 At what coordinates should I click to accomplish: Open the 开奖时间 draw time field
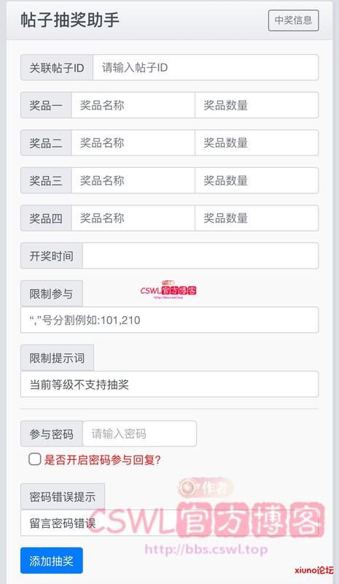pyautogui.click(x=200, y=256)
